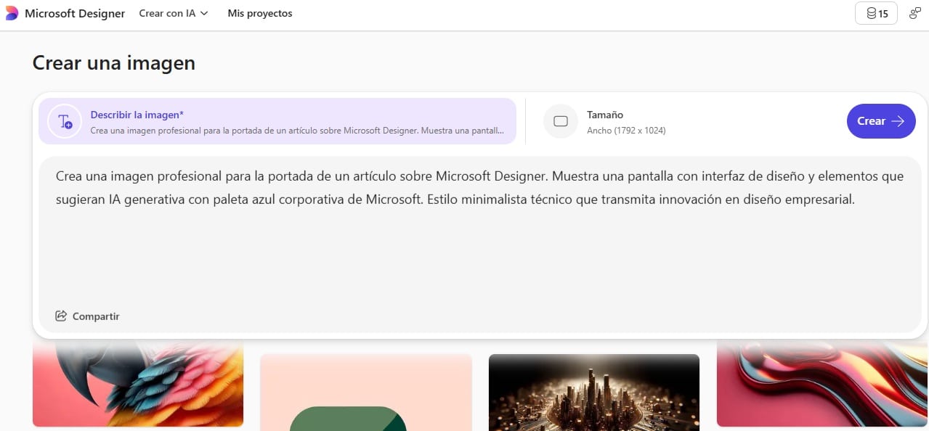
Task: Click the Ancho (1792 x 1024) text
Action: (626, 131)
